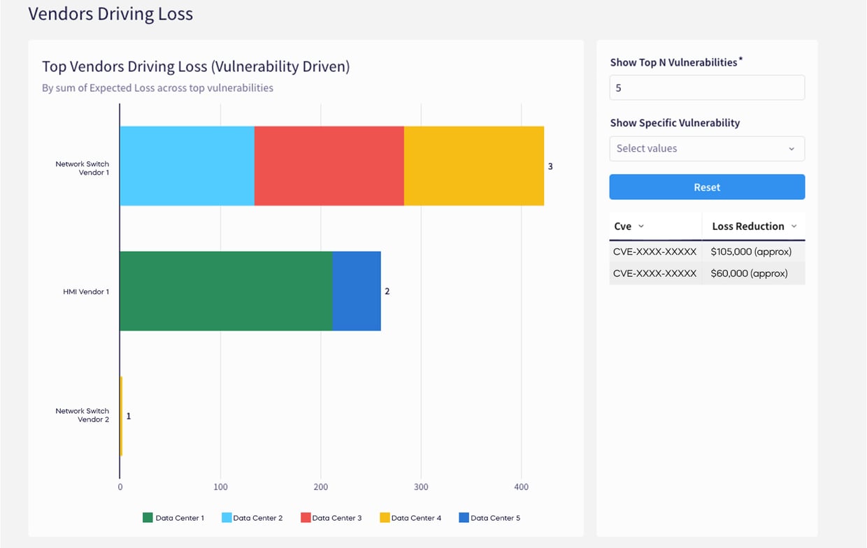Viewport: 867px width, 548px height.
Task: Expand the Cve column header chevron
Action: 641,226
